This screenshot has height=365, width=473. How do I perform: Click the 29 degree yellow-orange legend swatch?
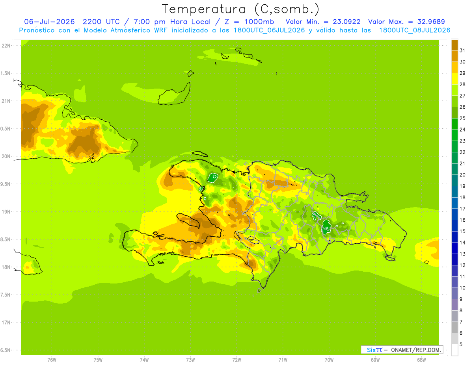454,67
